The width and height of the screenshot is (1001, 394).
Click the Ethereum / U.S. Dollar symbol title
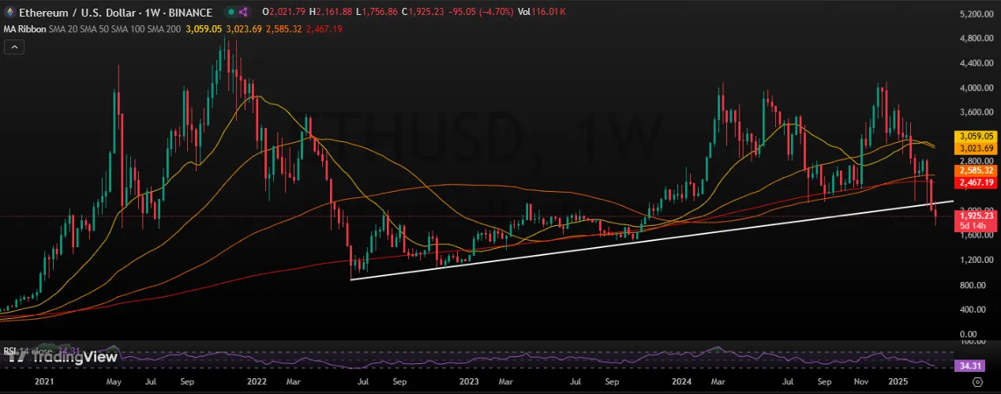coord(73,13)
